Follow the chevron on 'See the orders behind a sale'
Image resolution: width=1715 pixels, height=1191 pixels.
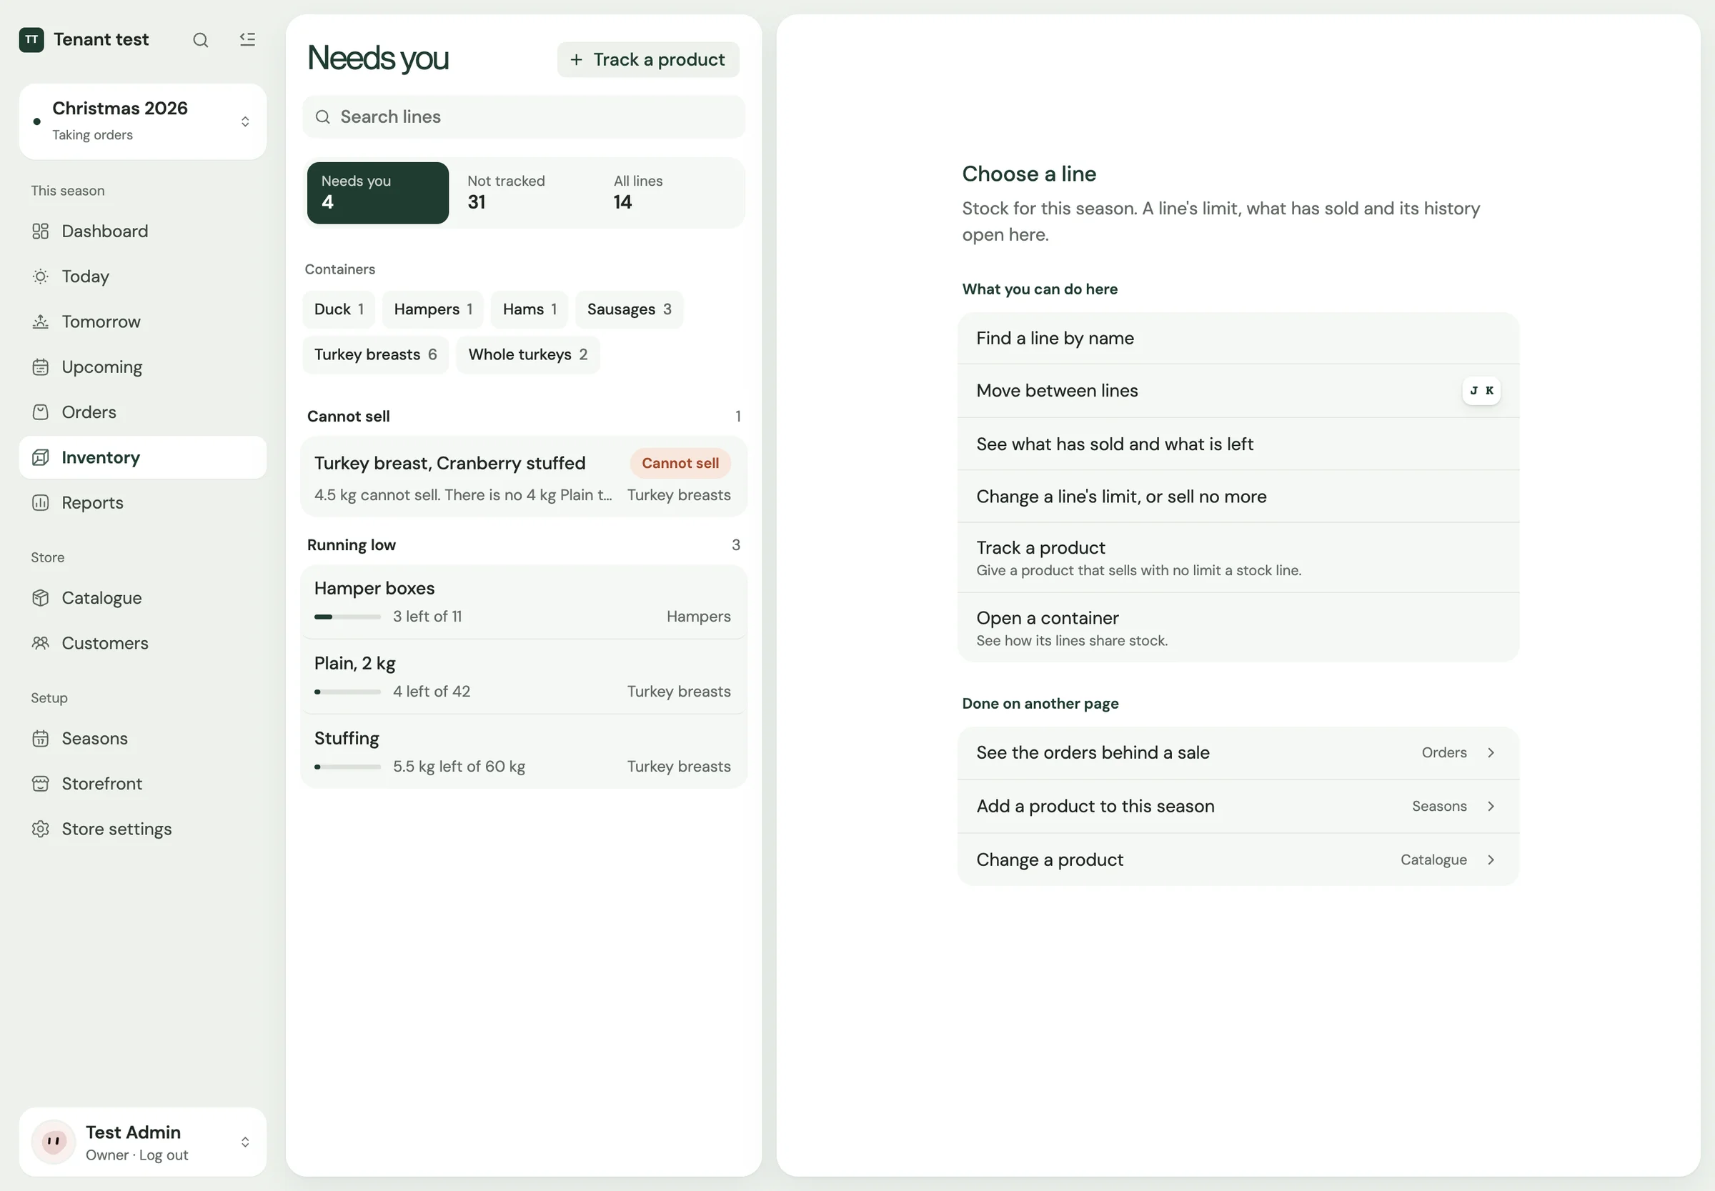(1491, 753)
